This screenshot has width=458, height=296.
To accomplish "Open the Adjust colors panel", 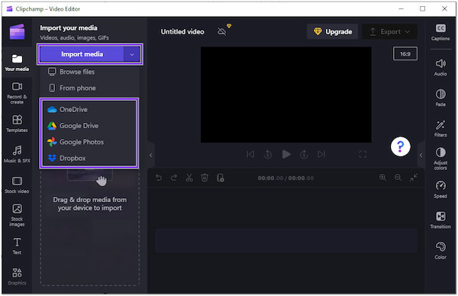I will (x=440, y=159).
